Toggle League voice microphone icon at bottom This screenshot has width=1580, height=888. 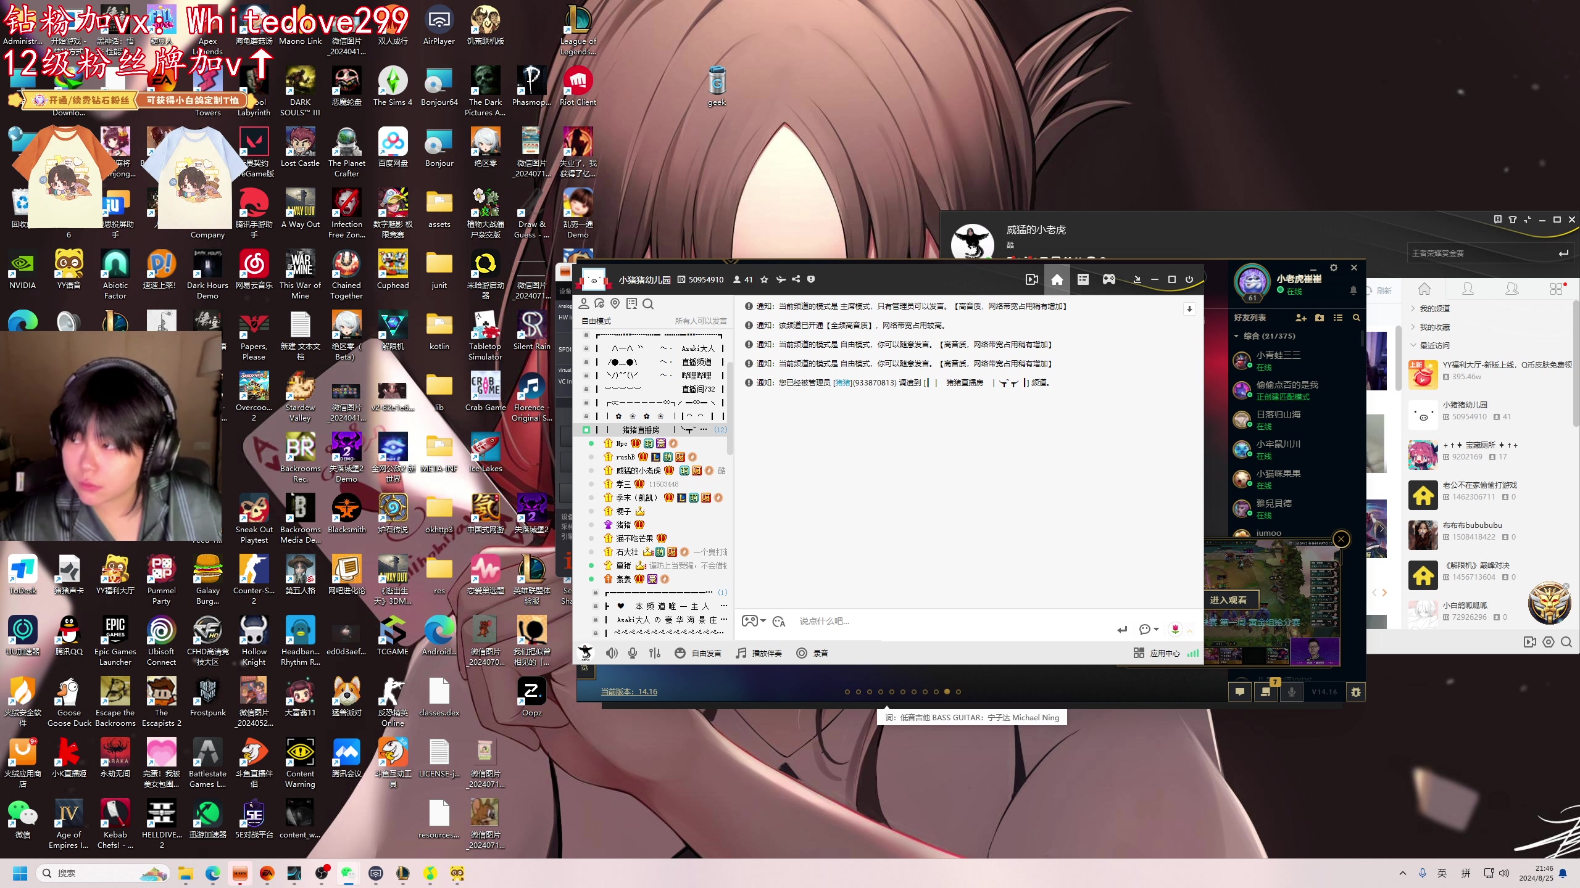pos(1291,692)
